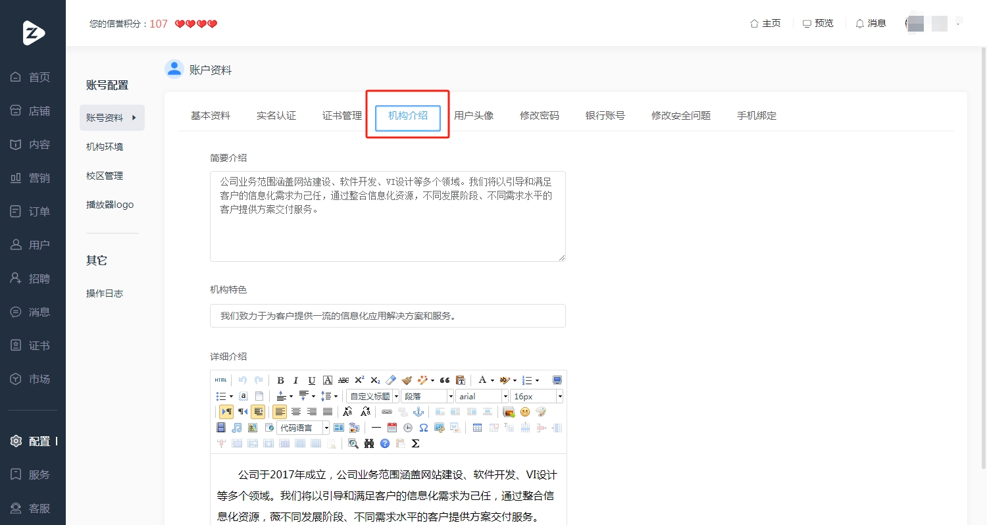Activate the format brush tool
Image resolution: width=987 pixels, height=525 pixels.
[x=407, y=380]
